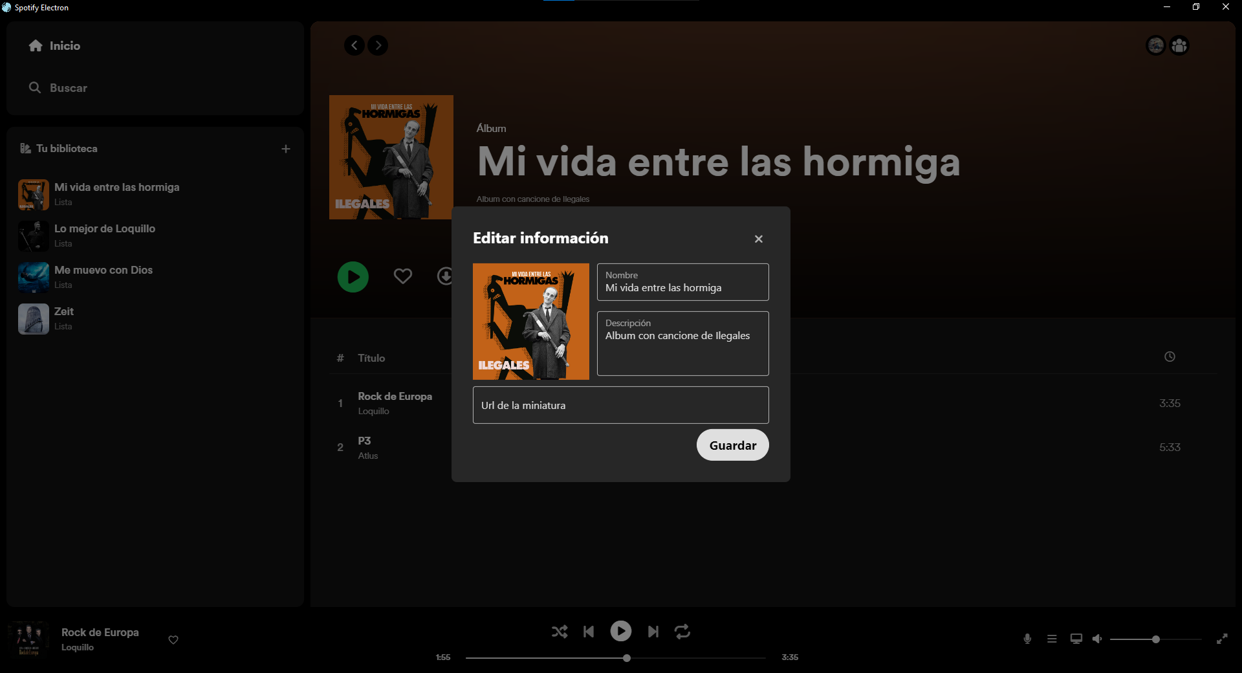The width and height of the screenshot is (1242, 673).
Task: Open the playback queue icon
Action: click(x=1052, y=639)
